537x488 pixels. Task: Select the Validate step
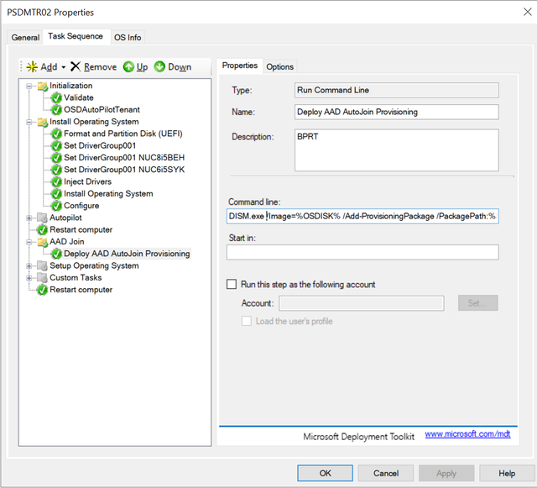tap(78, 97)
